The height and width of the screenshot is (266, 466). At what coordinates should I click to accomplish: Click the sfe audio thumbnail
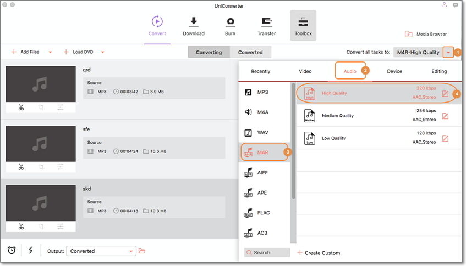[x=41, y=144]
